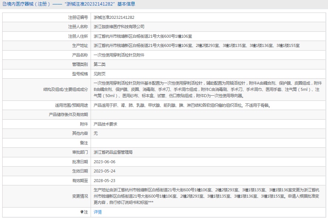Screen dimensions: 328x219
Task: Select the 适用范围/预期用途 label
Action: [x=71, y=105]
